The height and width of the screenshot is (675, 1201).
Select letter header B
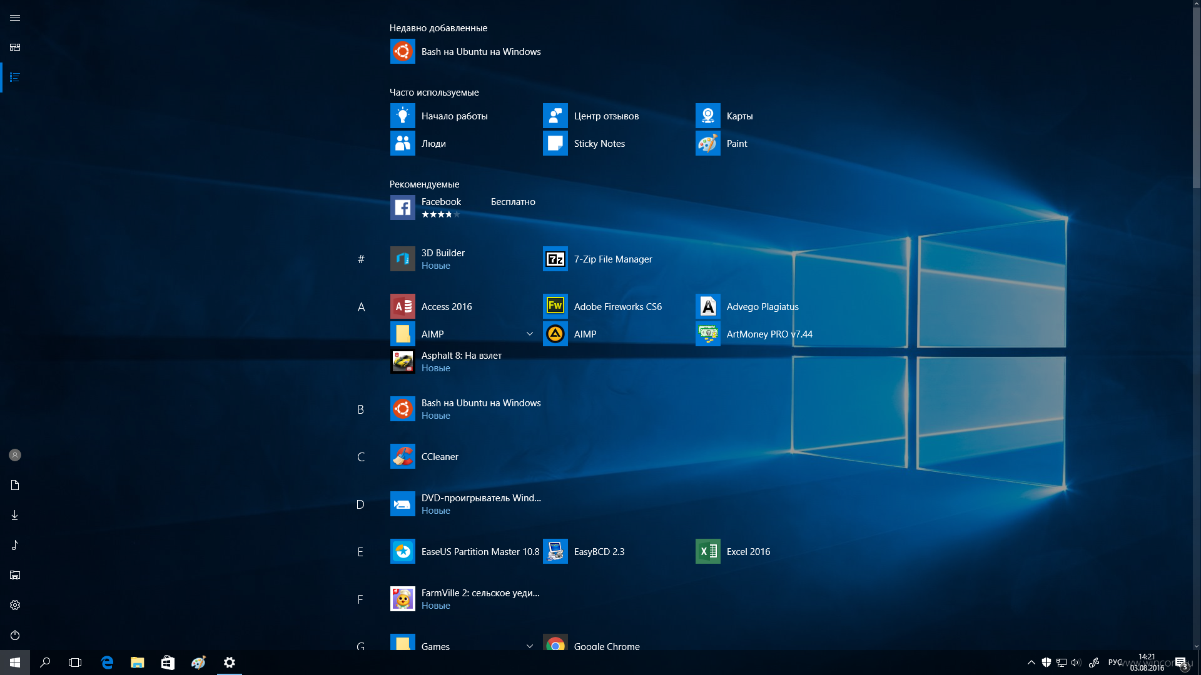click(361, 409)
